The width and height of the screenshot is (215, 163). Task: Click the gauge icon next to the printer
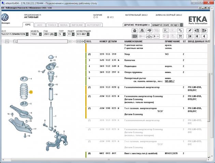[x=142, y=31]
